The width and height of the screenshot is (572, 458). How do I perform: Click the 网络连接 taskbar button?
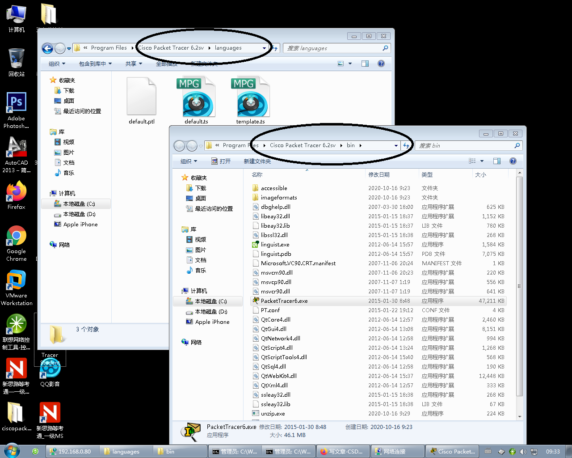(x=398, y=451)
